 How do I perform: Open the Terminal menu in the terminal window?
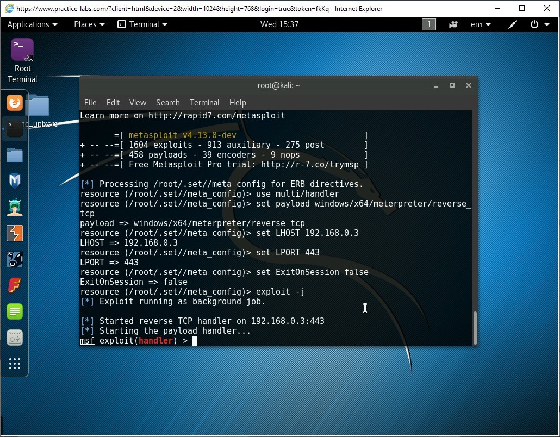[204, 103]
